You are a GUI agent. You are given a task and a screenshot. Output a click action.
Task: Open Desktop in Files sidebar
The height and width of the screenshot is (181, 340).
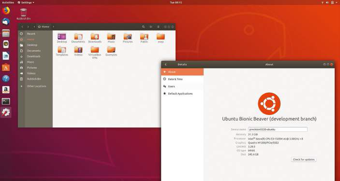tap(35, 45)
